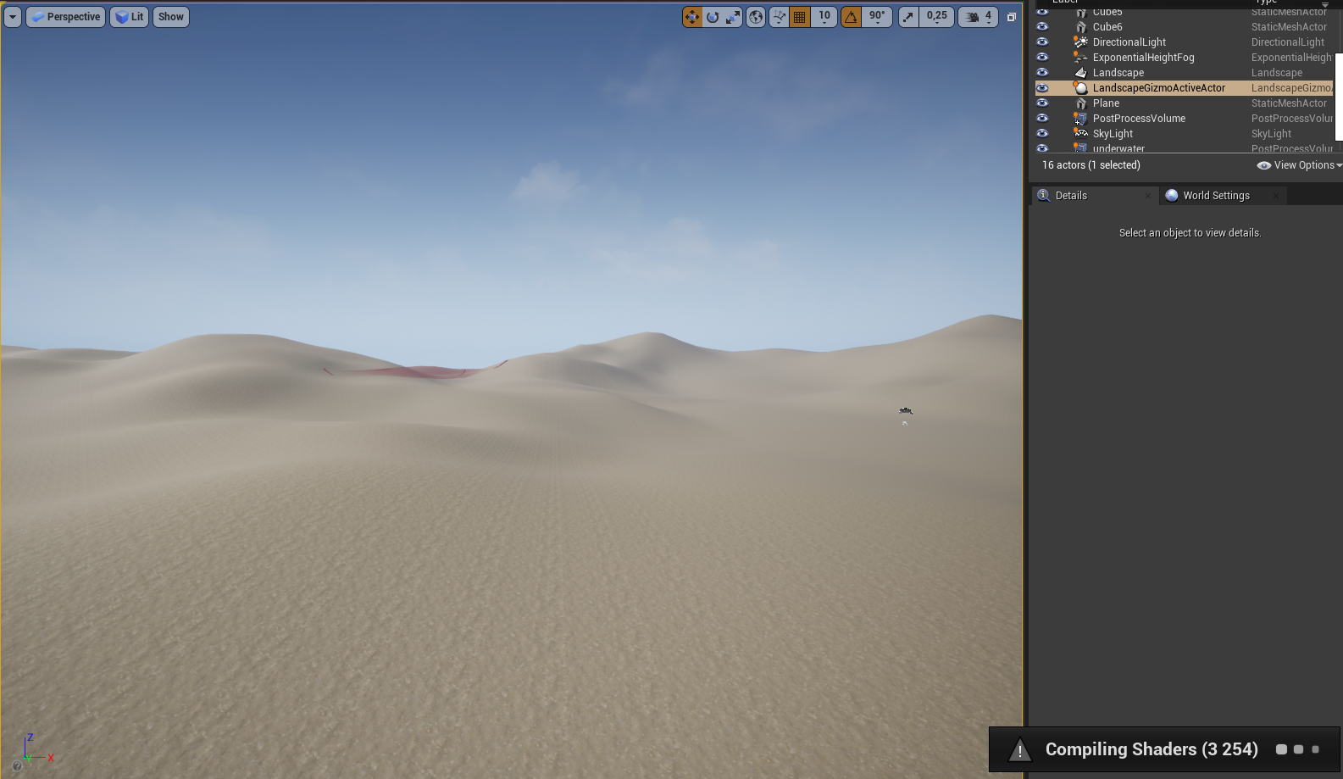Toggle scale snapping arrow icon
The image size is (1343, 779).
tap(908, 17)
